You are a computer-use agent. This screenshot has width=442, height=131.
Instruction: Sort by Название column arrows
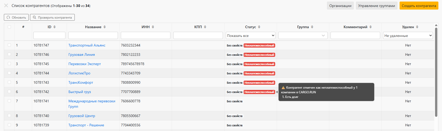point(104,27)
